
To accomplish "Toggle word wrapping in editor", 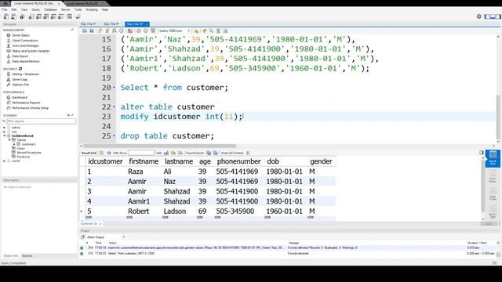I will [225, 31].
